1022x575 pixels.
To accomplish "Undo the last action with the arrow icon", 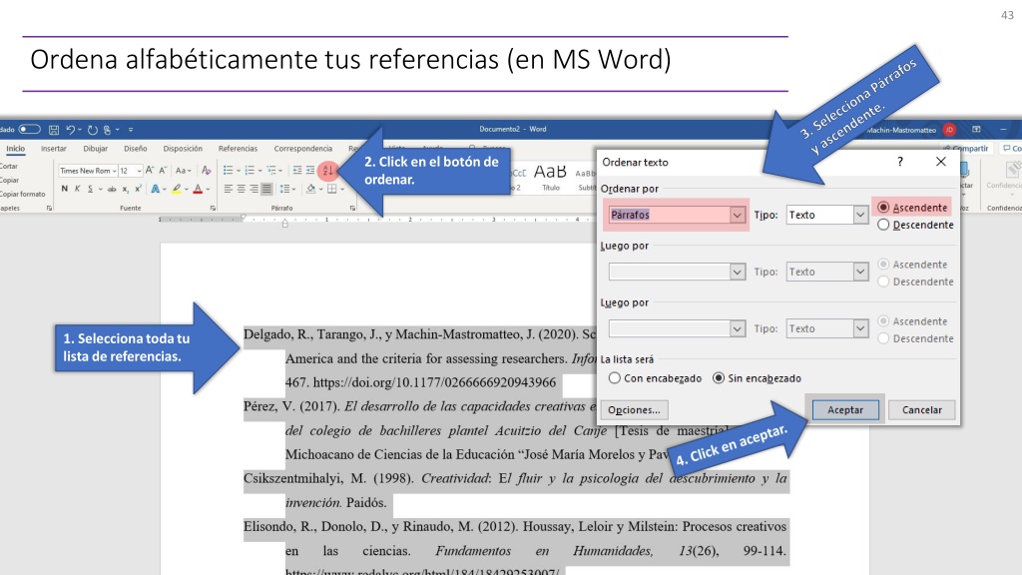I will 70,130.
